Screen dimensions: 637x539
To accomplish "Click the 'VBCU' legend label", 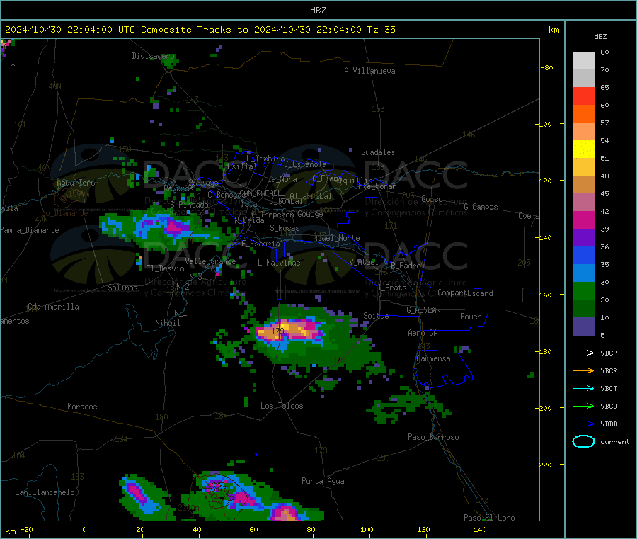I will (609, 406).
